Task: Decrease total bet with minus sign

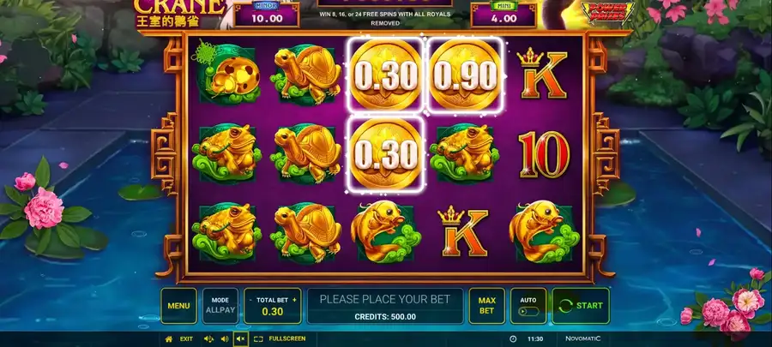Action: 250,300
